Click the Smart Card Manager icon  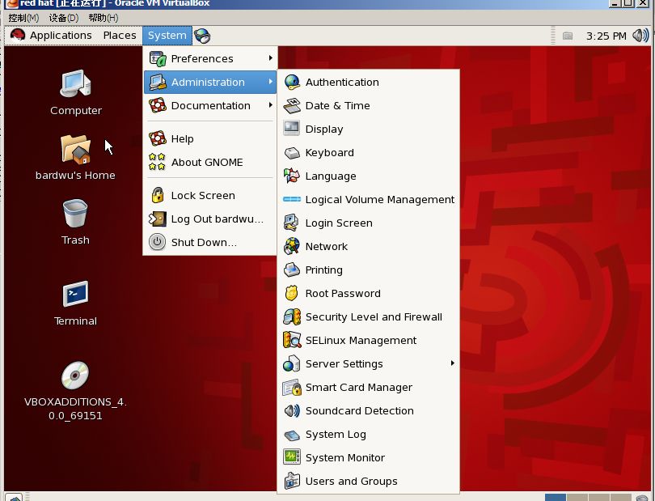pyautogui.click(x=292, y=387)
